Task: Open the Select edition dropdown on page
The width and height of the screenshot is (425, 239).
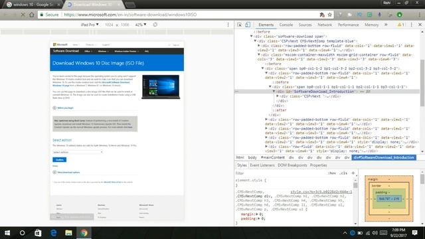Action: coord(78,152)
